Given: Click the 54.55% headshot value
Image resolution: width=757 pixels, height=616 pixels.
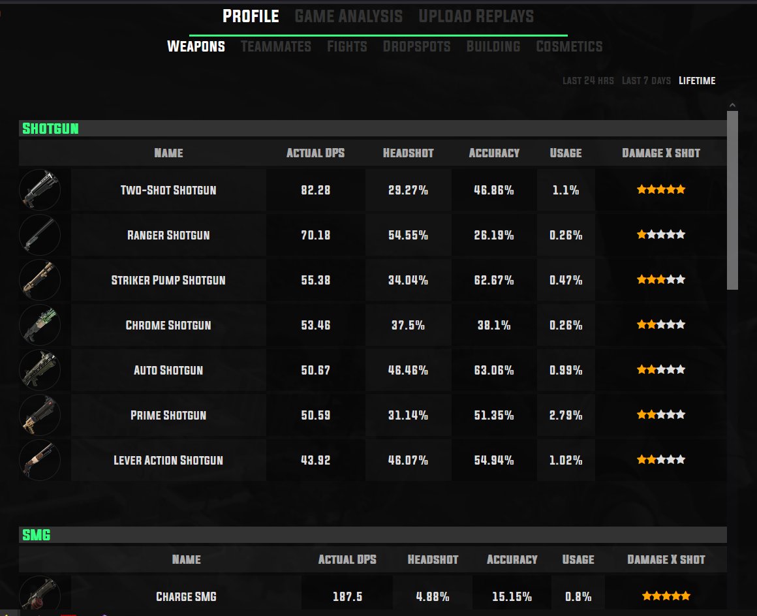Looking at the screenshot, I should [409, 235].
